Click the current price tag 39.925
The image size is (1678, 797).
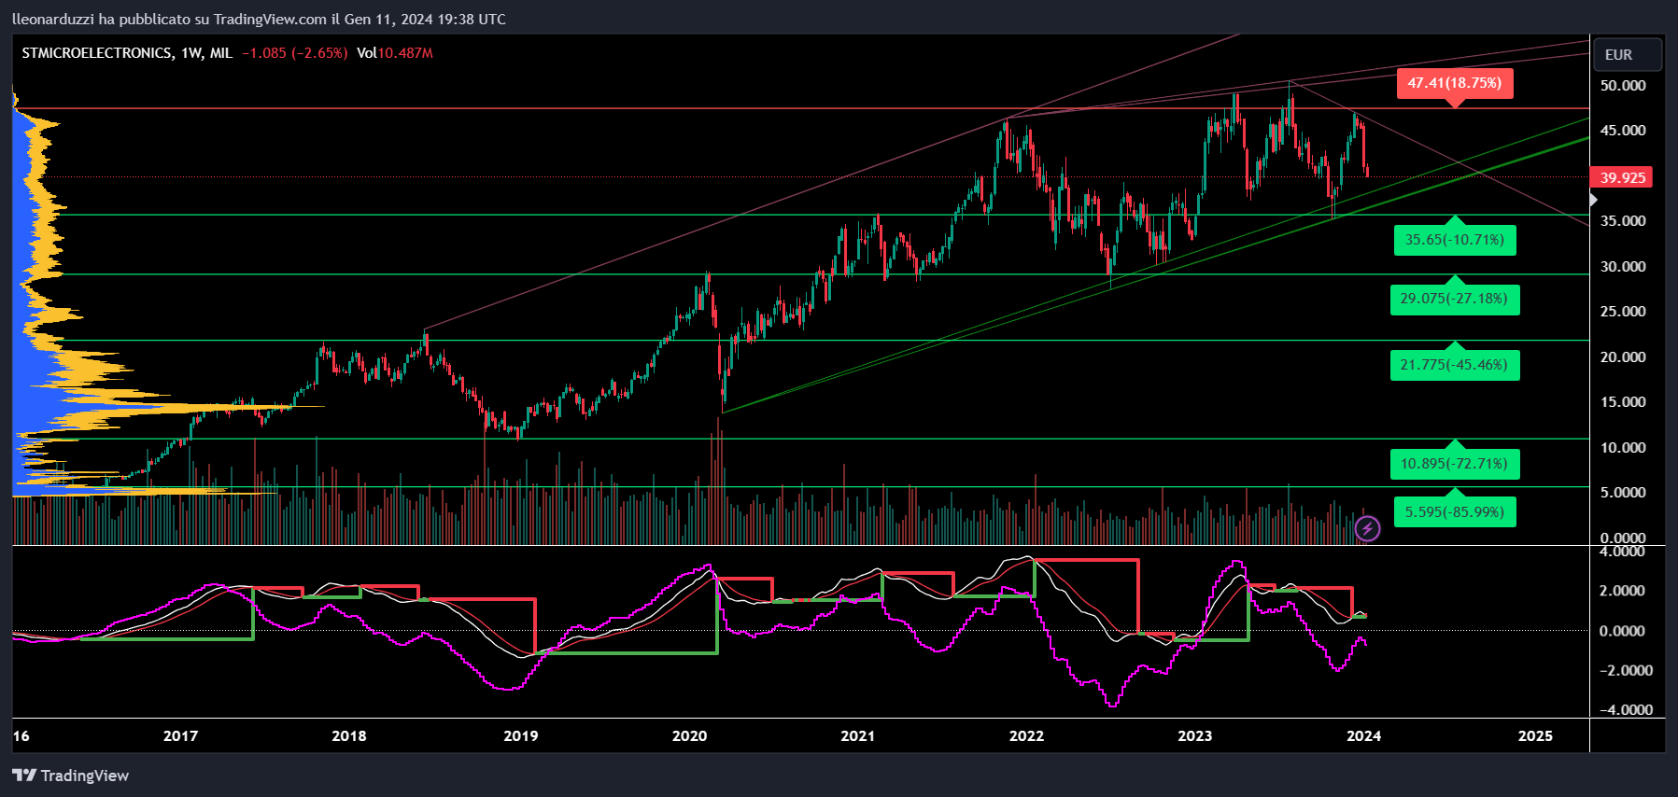[x=1622, y=177]
